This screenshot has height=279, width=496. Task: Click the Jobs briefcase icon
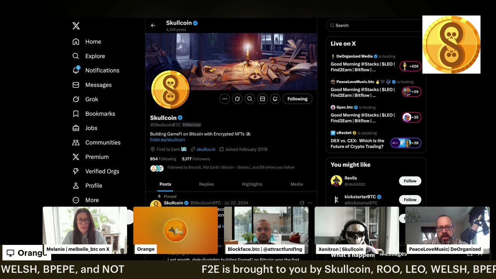[x=76, y=128]
